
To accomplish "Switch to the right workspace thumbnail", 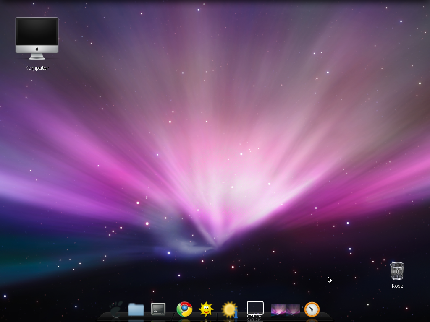I will (293, 310).
